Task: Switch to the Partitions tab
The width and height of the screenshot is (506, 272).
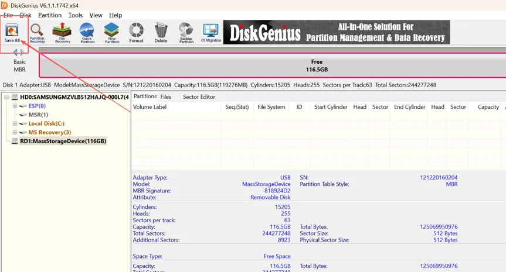Action: pyautogui.click(x=145, y=97)
